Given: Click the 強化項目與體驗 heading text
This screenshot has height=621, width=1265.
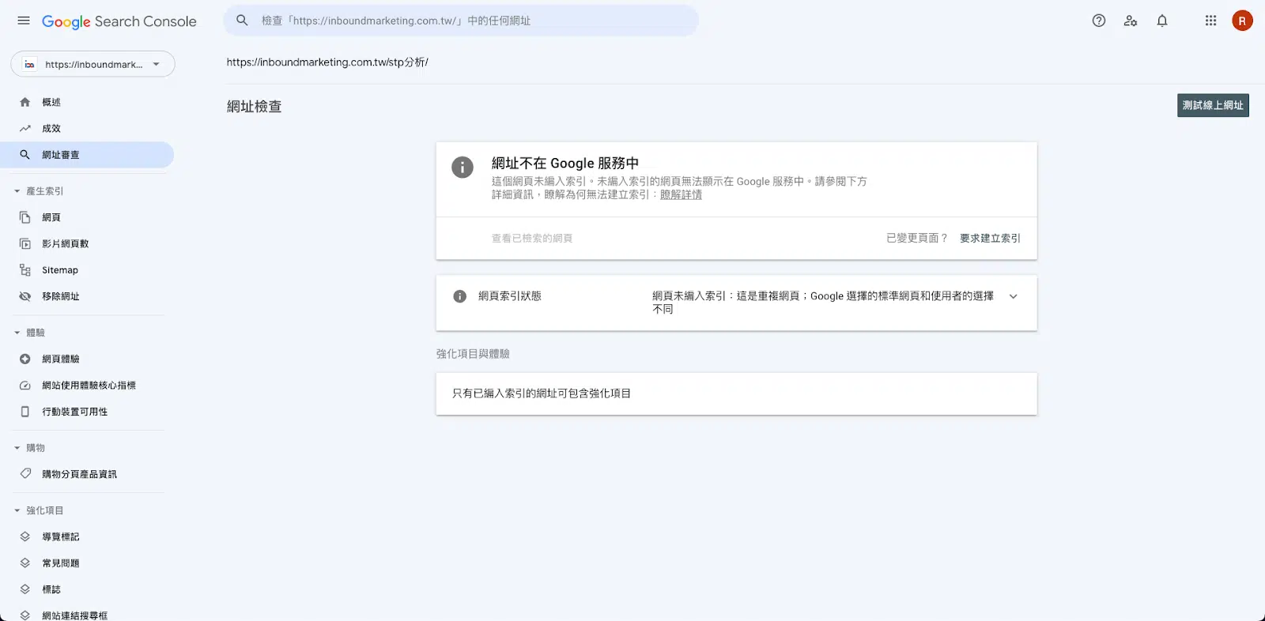Looking at the screenshot, I should pos(473,354).
